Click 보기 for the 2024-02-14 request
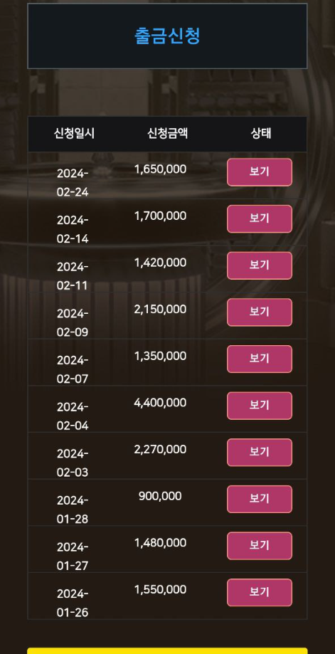Viewport: 335px width, 654px height. (x=259, y=219)
